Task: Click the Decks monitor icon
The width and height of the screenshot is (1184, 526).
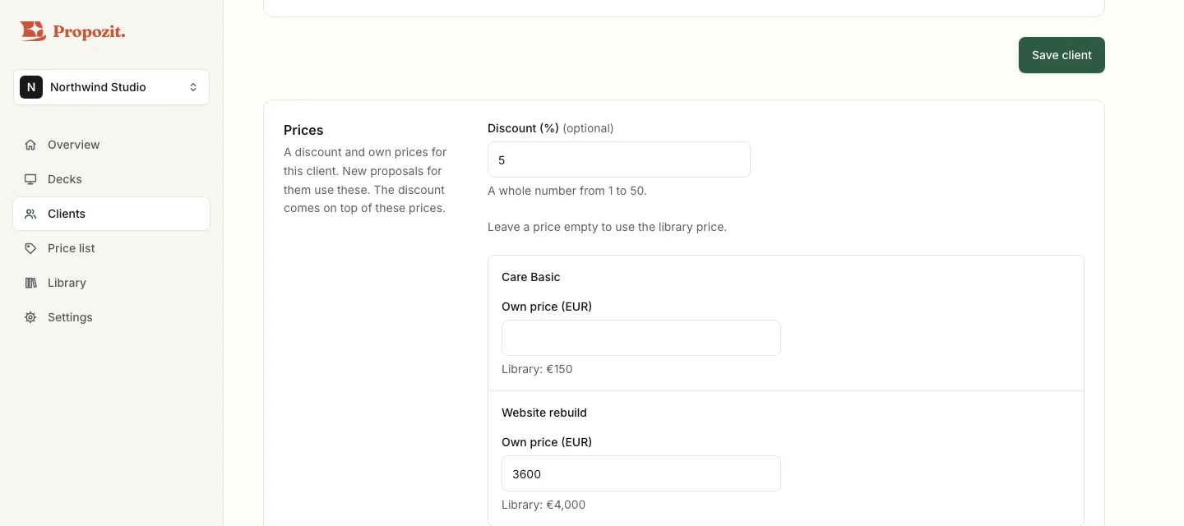Action: tap(30, 179)
